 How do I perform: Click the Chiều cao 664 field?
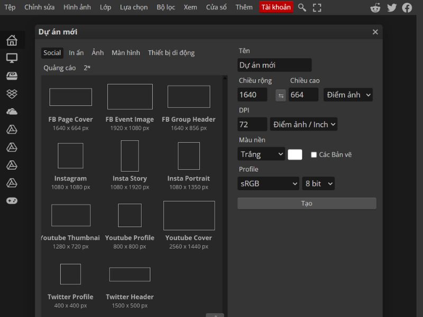tap(303, 95)
